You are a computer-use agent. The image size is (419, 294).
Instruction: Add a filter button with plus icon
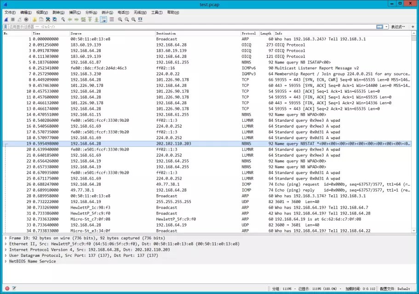click(413, 27)
